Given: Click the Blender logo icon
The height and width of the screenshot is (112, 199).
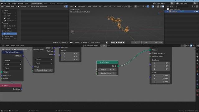Looking at the screenshot, I should 2,3.
